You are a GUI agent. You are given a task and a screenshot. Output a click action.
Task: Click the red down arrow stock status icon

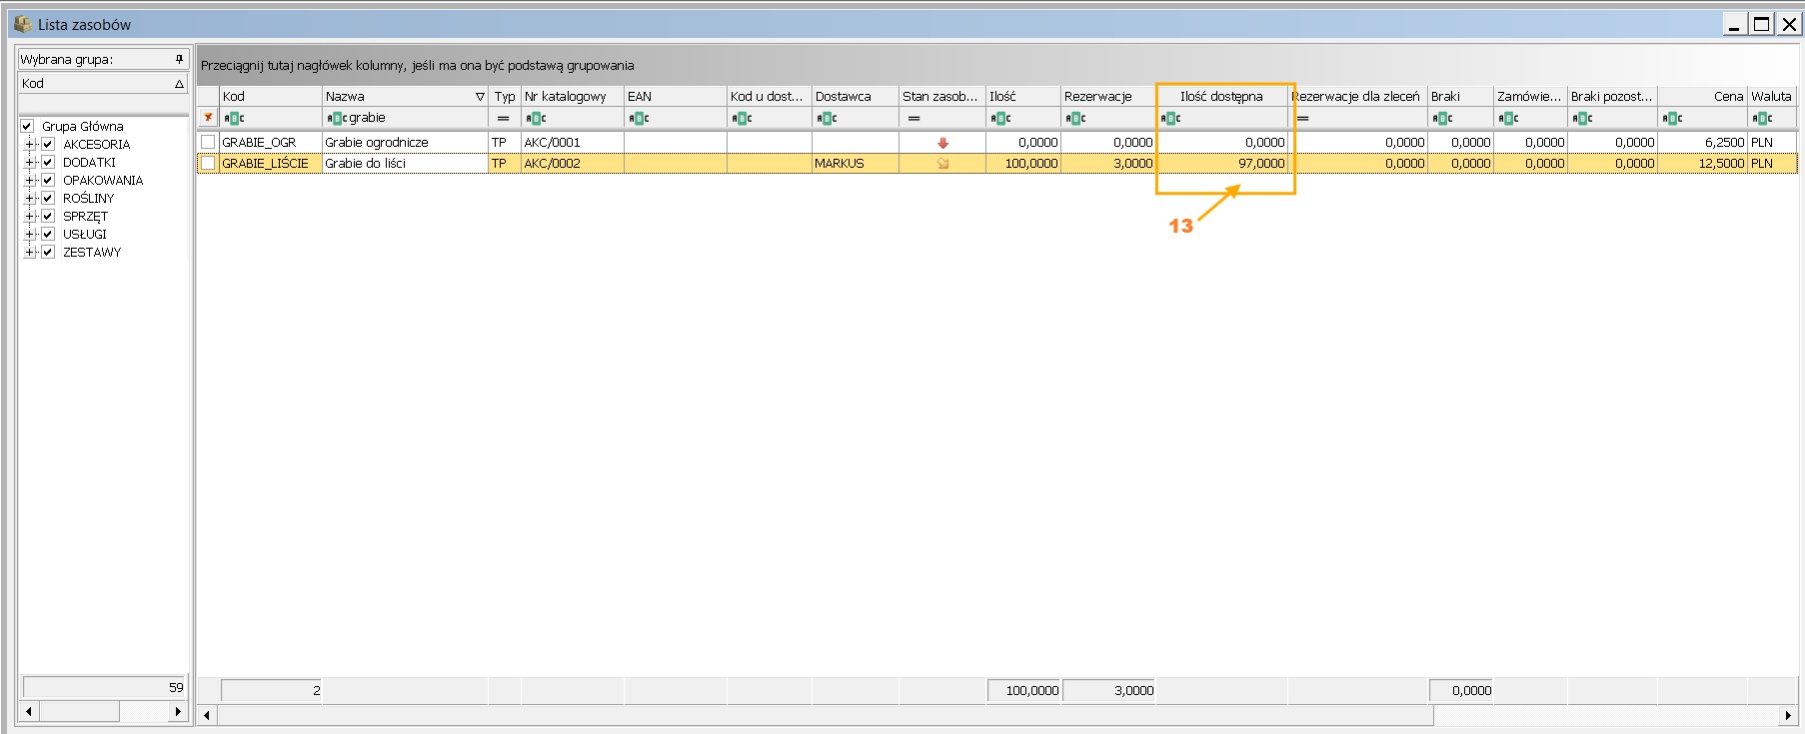(x=942, y=143)
